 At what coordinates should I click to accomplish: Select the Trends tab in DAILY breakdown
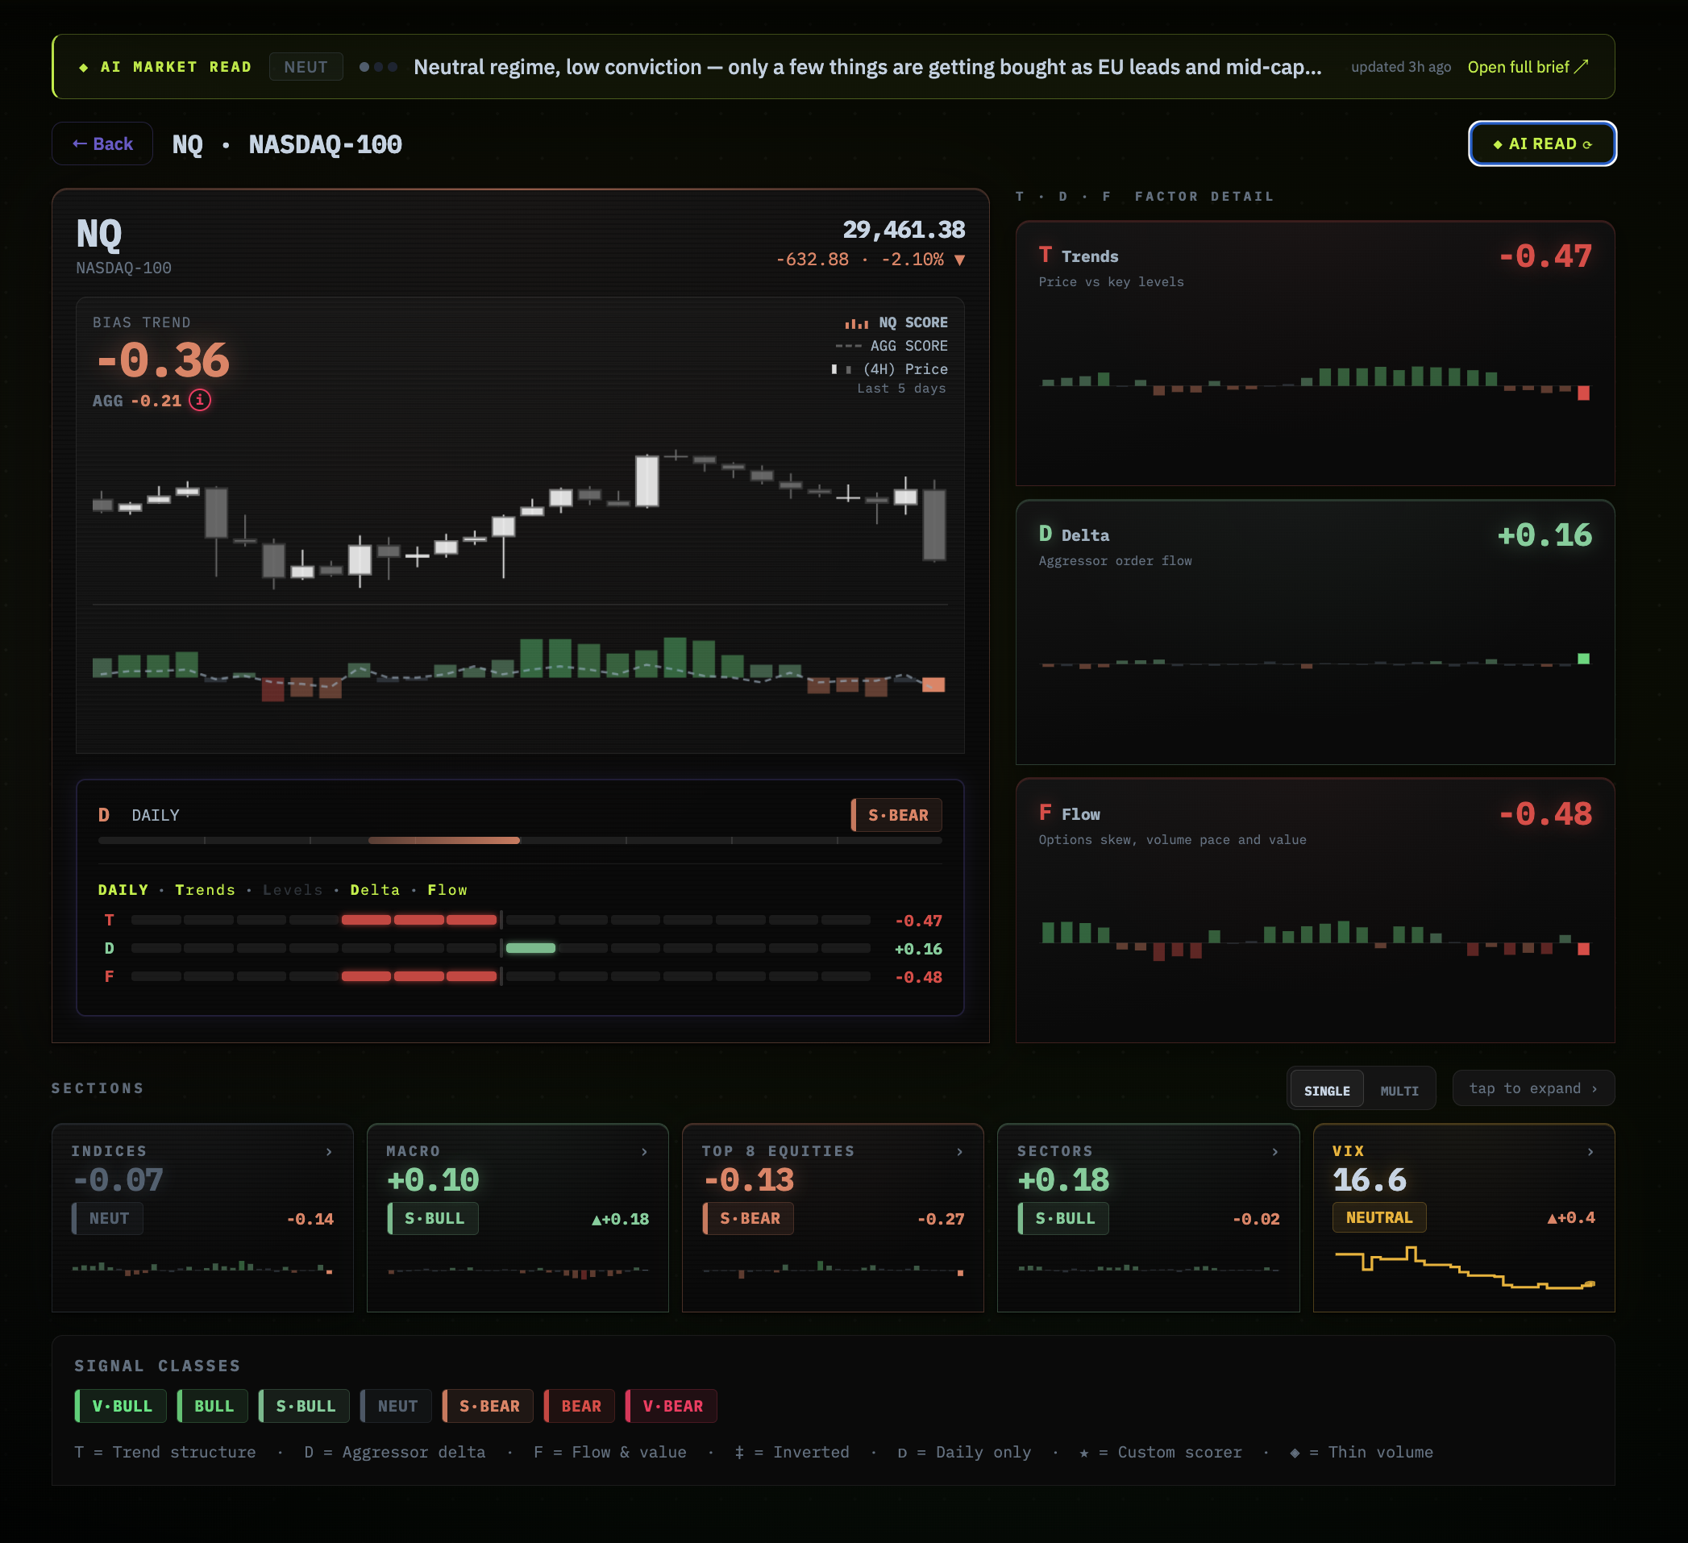coord(205,889)
